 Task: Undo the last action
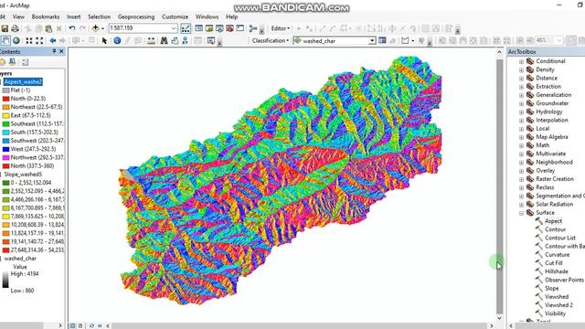click(x=72, y=28)
